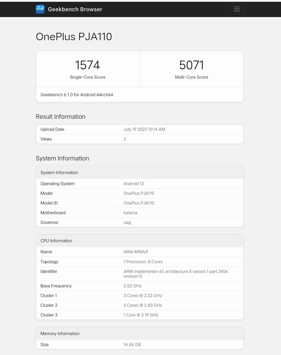Click the Result Information heading
281x355 pixels.
[x=60, y=117]
